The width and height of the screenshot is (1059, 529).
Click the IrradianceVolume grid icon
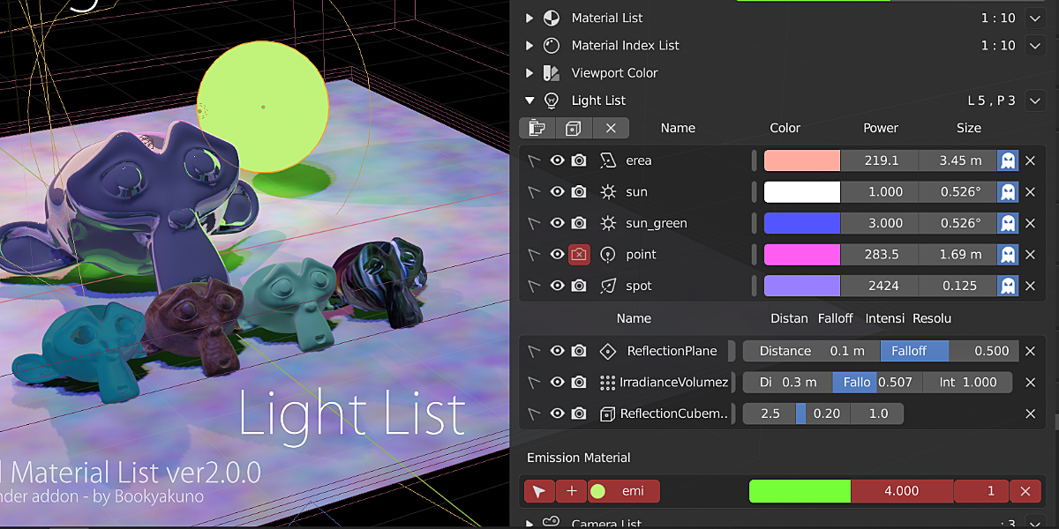point(607,382)
